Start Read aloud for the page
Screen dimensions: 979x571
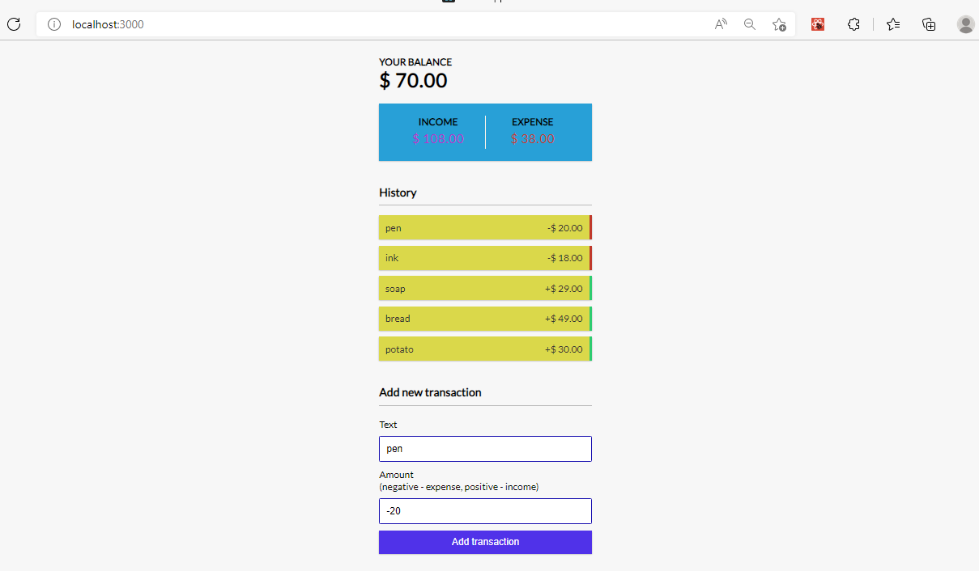(x=720, y=24)
